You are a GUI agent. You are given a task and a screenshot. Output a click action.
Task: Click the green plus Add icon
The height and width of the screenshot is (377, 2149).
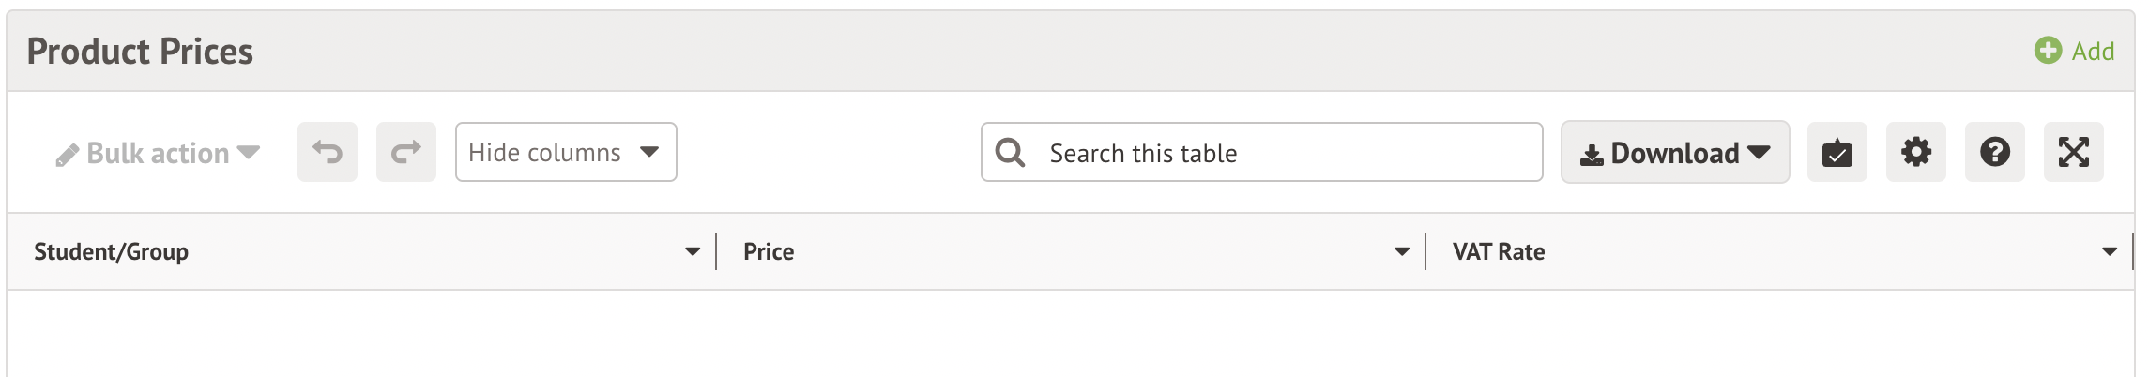[2048, 51]
